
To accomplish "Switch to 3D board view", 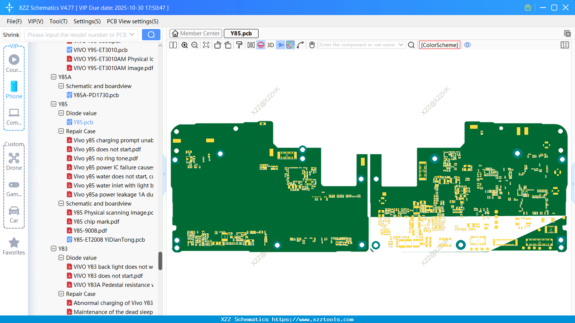I will click(270, 45).
